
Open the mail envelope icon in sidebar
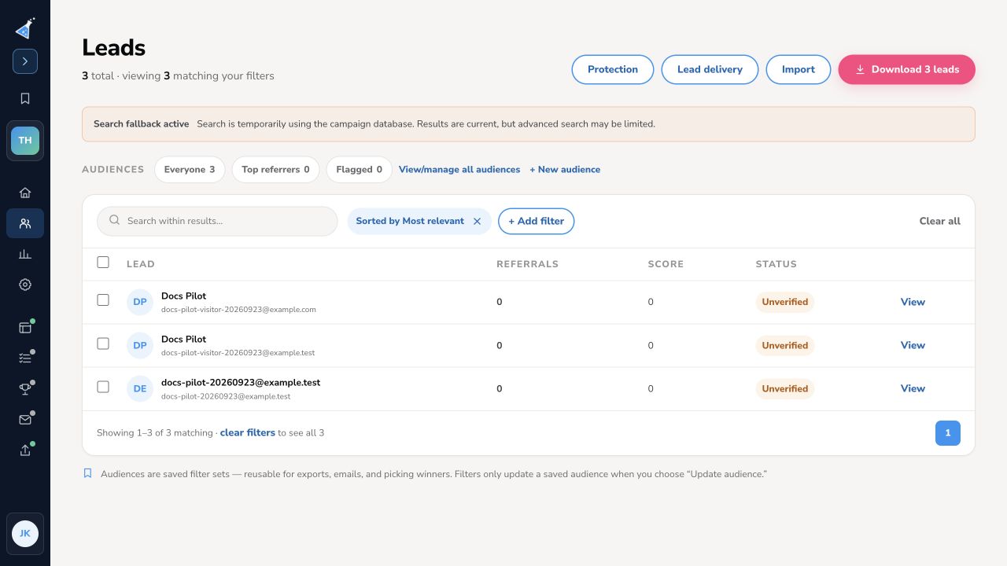pos(25,419)
